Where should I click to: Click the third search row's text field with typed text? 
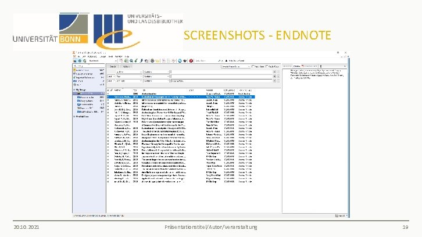pos(221,81)
